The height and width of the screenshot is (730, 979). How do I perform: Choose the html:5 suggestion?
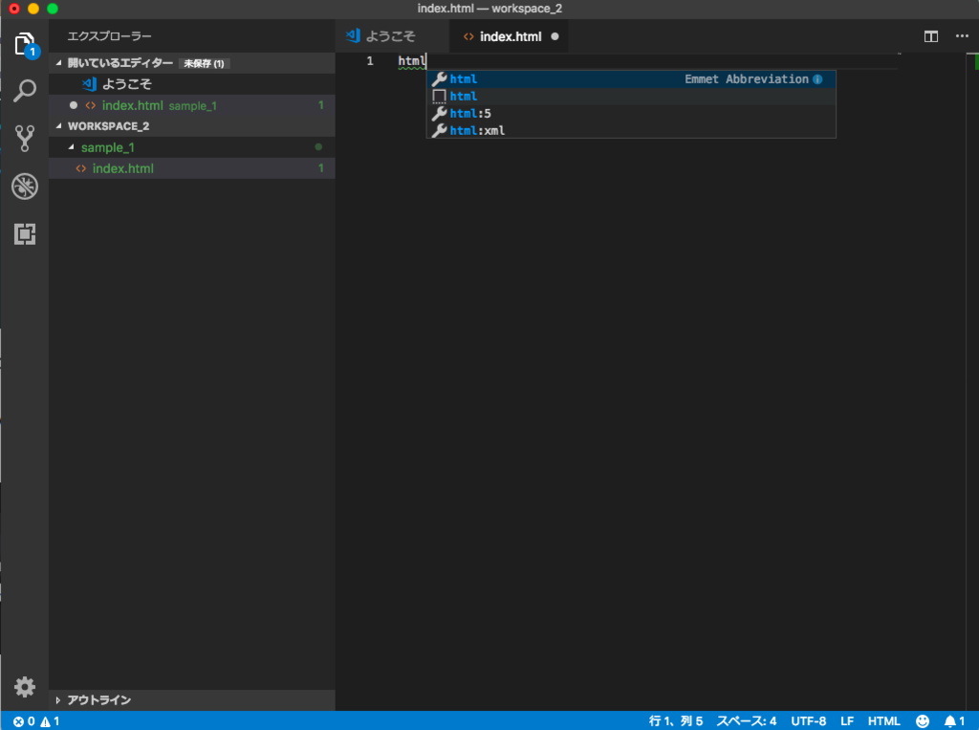click(x=631, y=113)
